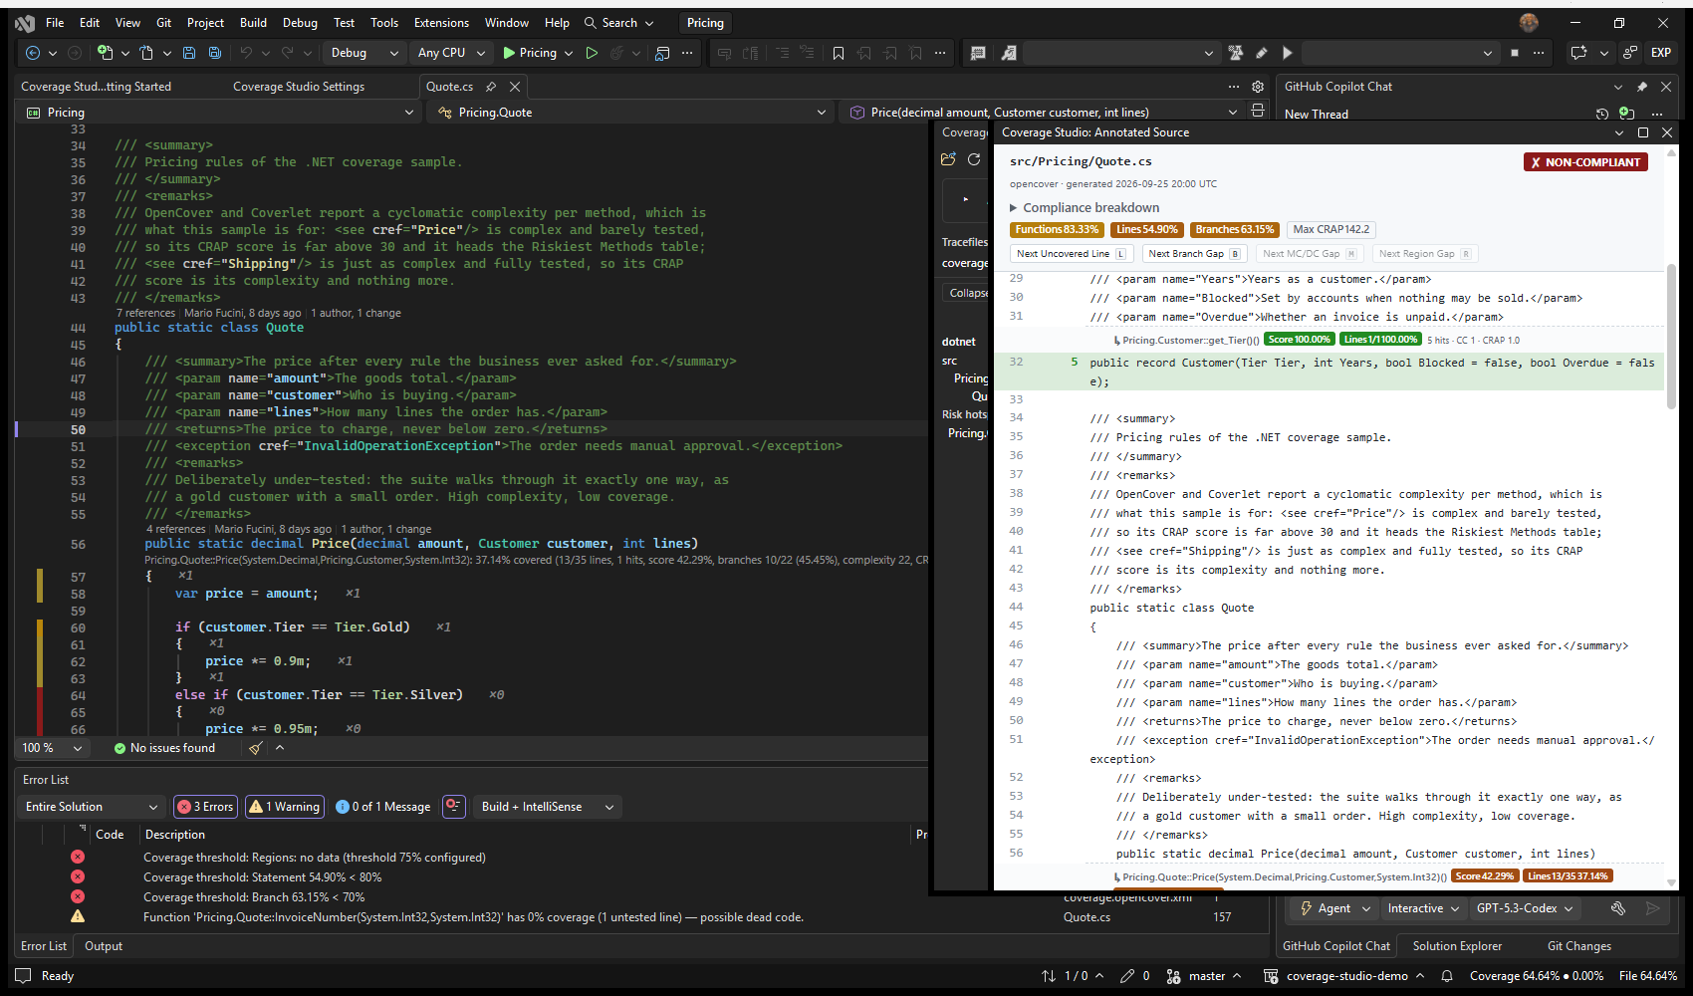Start a new Copilot thread with plus icon
1693x996 pixels.
pos(1626,114)
